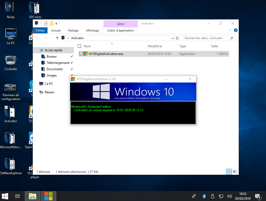Select Bureau in navigation pane
Viewport: 266px width, 201px height.
click(51, 56)
